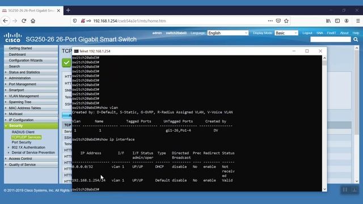Click the insecure connection lock icon
Viewport: 363px width, 204px height.
[83, 21]
